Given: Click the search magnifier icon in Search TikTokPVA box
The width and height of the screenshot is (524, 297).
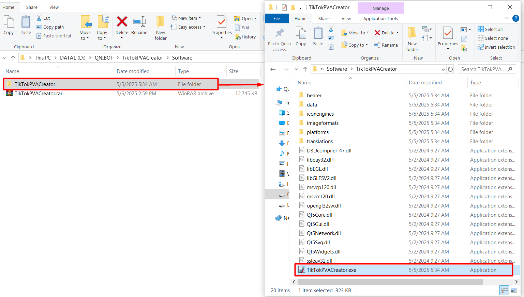Looking at the screenshot, I should pyautogui.click(x=510, y=69).
